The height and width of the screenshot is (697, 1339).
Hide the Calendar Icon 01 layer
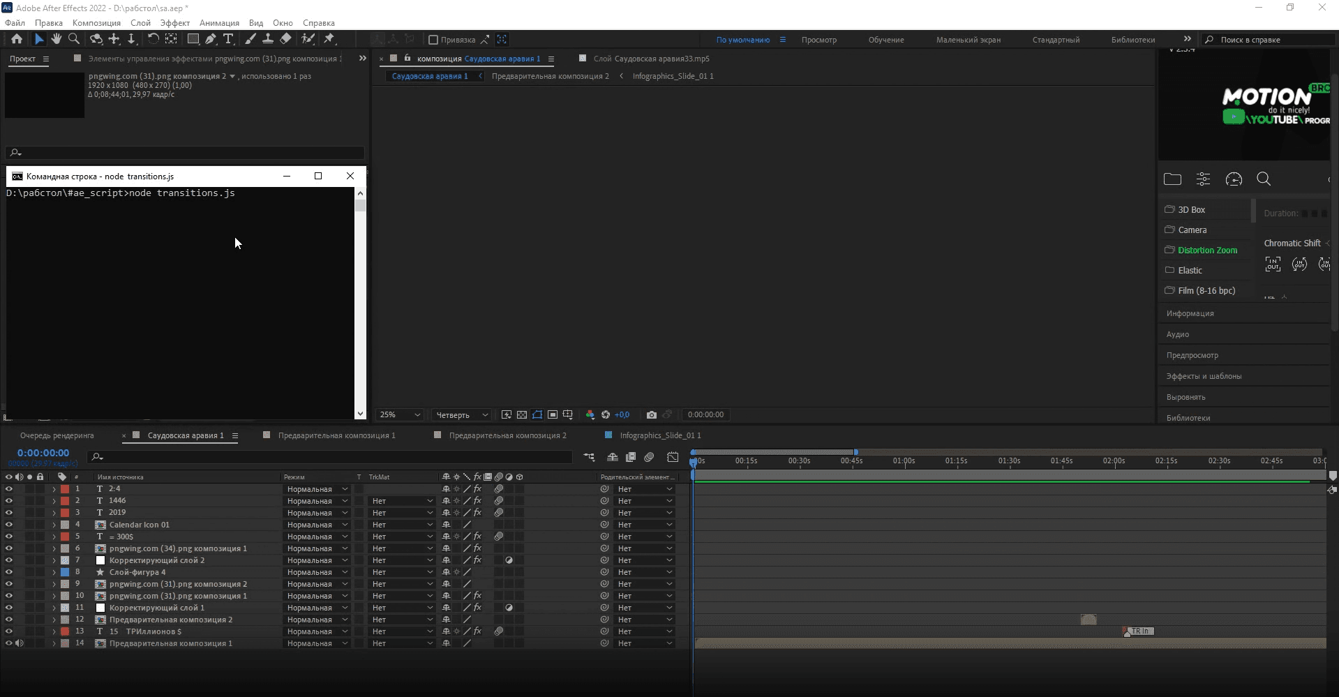coord(9,525)
